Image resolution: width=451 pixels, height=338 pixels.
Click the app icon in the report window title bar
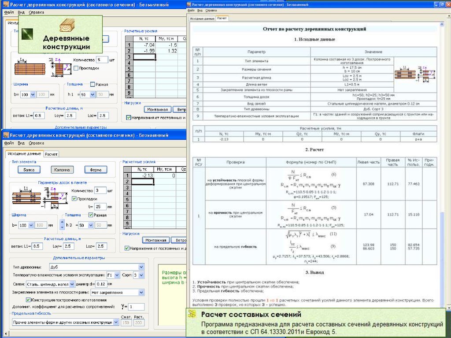190,4
